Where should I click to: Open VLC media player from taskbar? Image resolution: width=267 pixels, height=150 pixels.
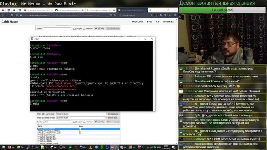coord(91,147)
